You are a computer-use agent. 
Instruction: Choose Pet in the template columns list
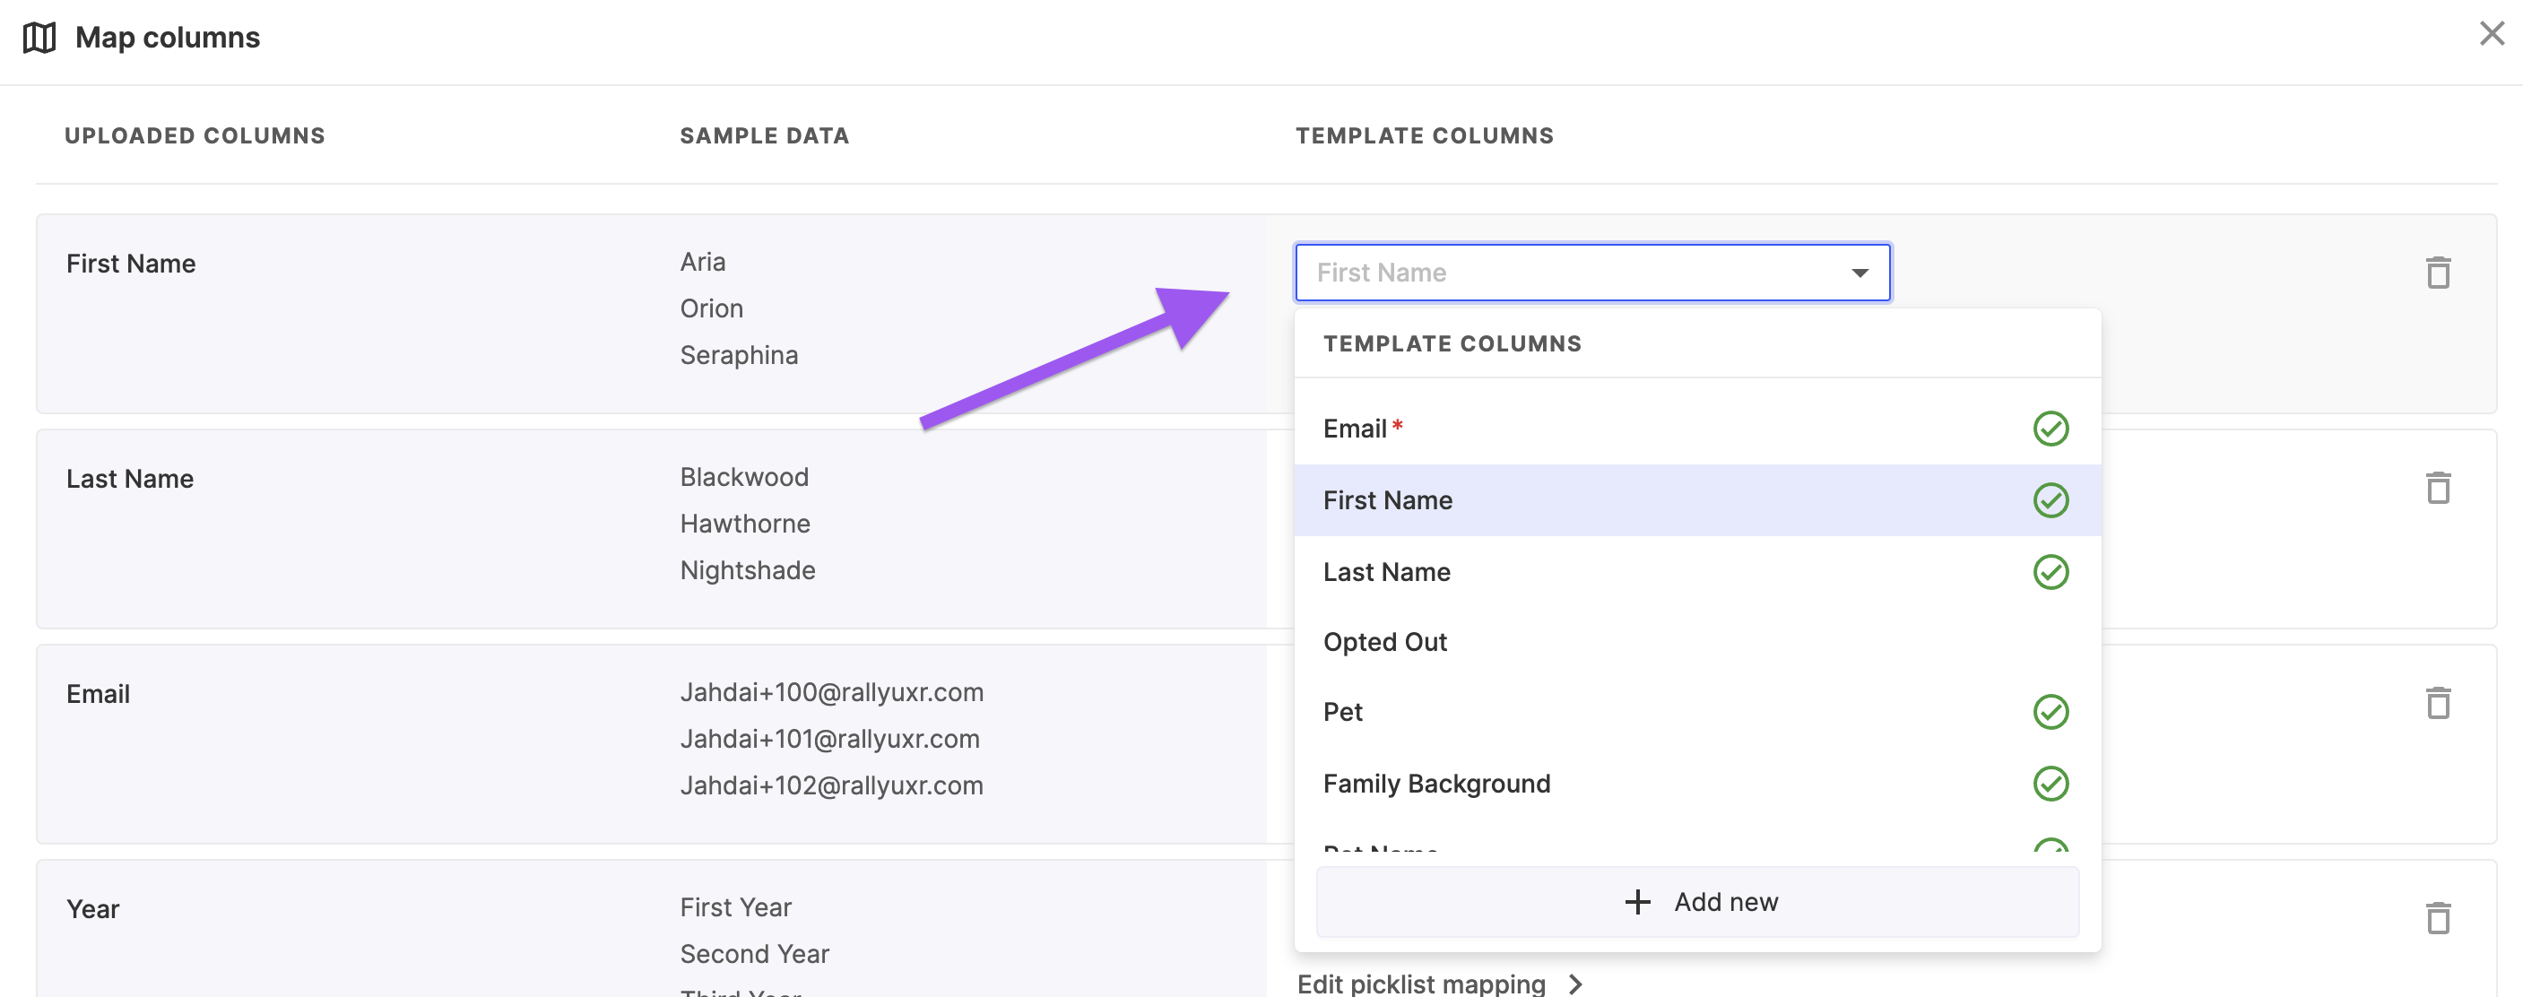tap(1343, 712)
